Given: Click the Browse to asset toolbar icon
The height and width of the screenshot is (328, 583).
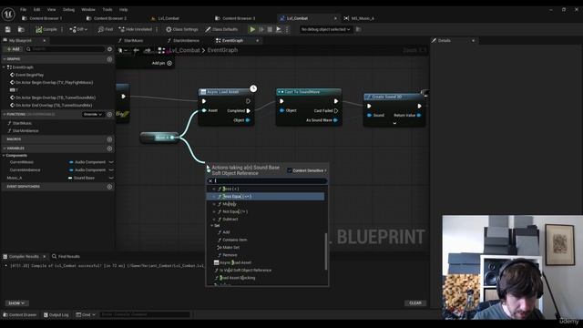Looking at the screenshot, I should [21, 29].
